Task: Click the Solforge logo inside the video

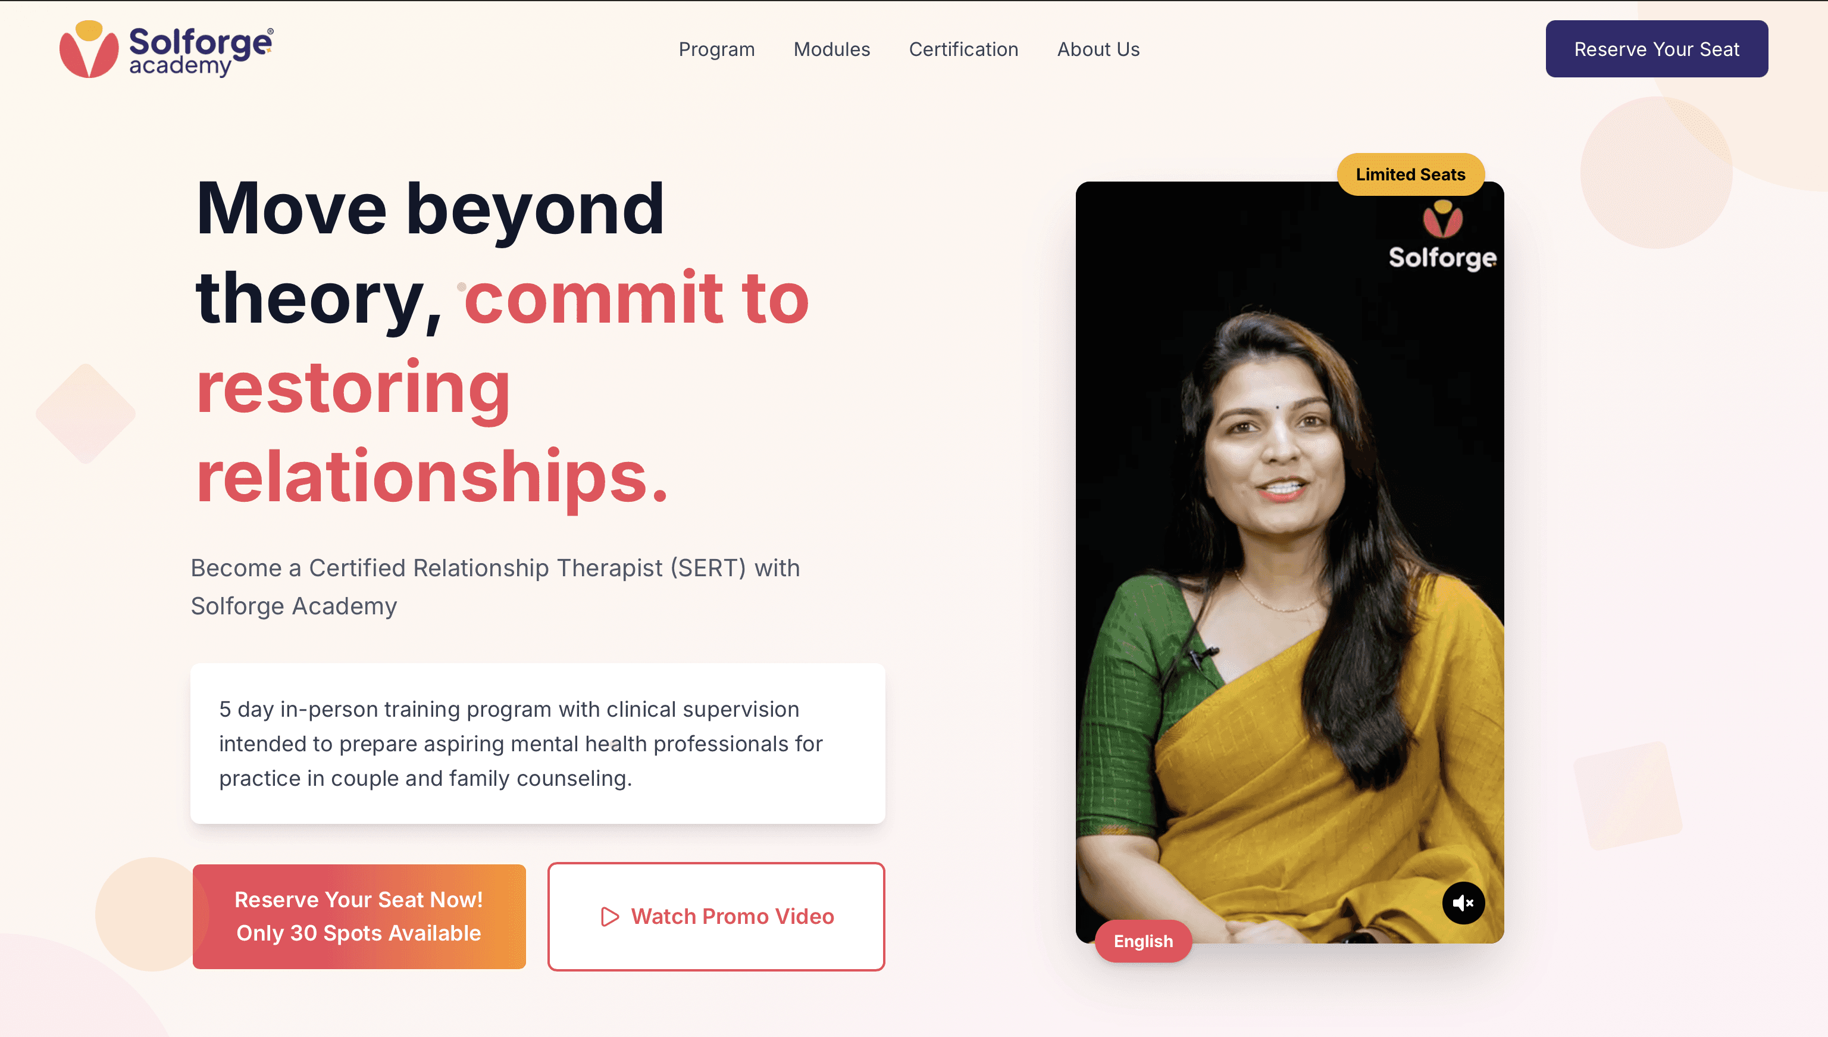Action: [x=1442, y=235]
